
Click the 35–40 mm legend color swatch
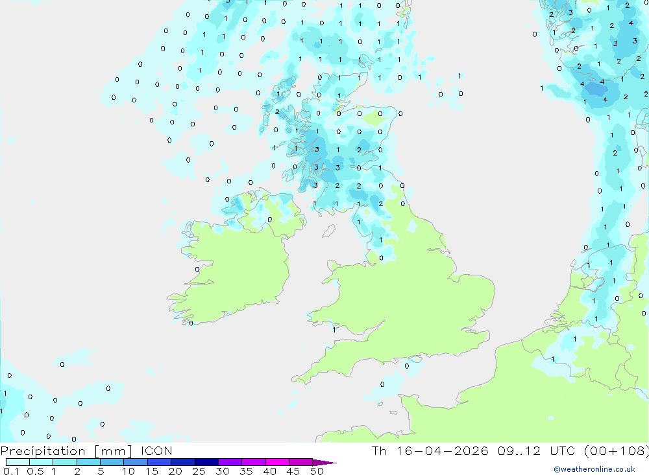pos(254,462)
